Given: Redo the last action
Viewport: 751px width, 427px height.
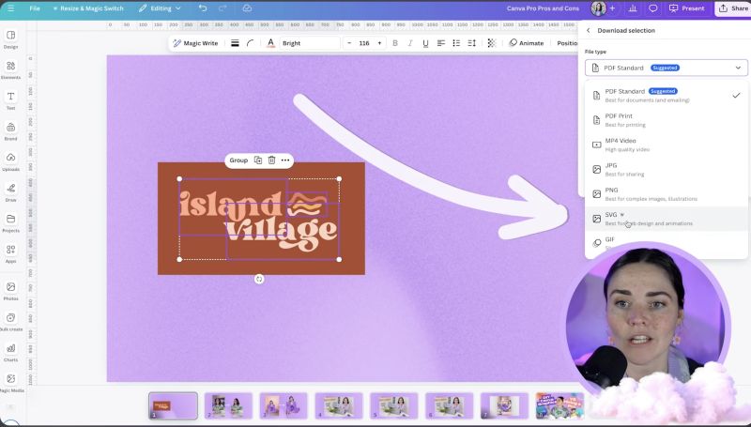Looking at the screenshot, I should [x=222, y=8].
